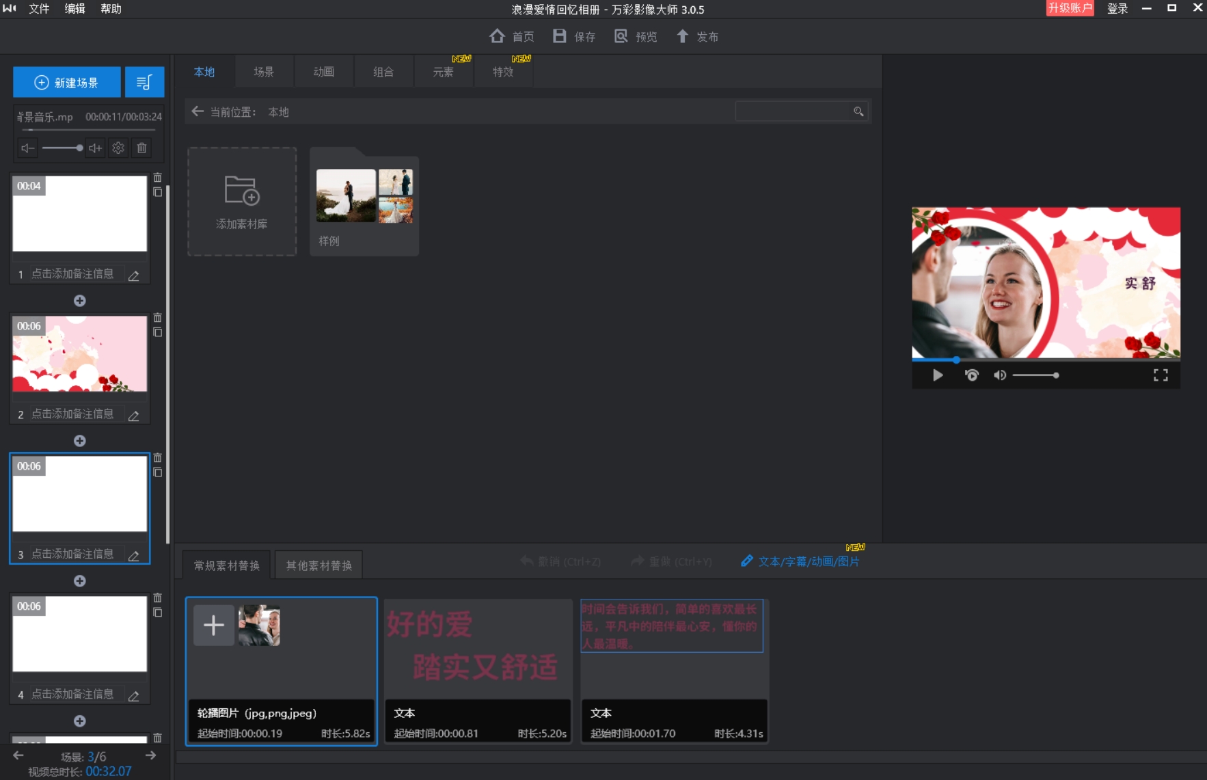
Task: Delete scene 2 with trash icon
Action: click(158, 318)
